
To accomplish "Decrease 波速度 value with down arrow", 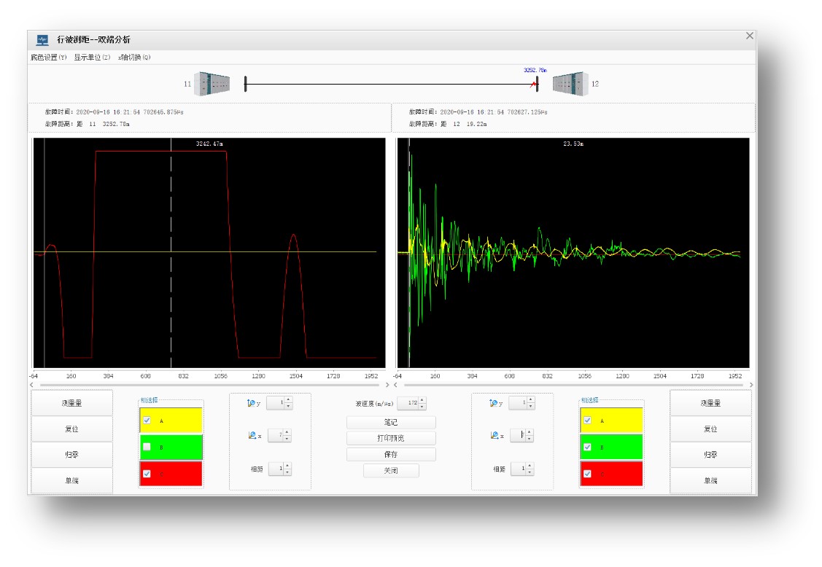I will 422,406.
